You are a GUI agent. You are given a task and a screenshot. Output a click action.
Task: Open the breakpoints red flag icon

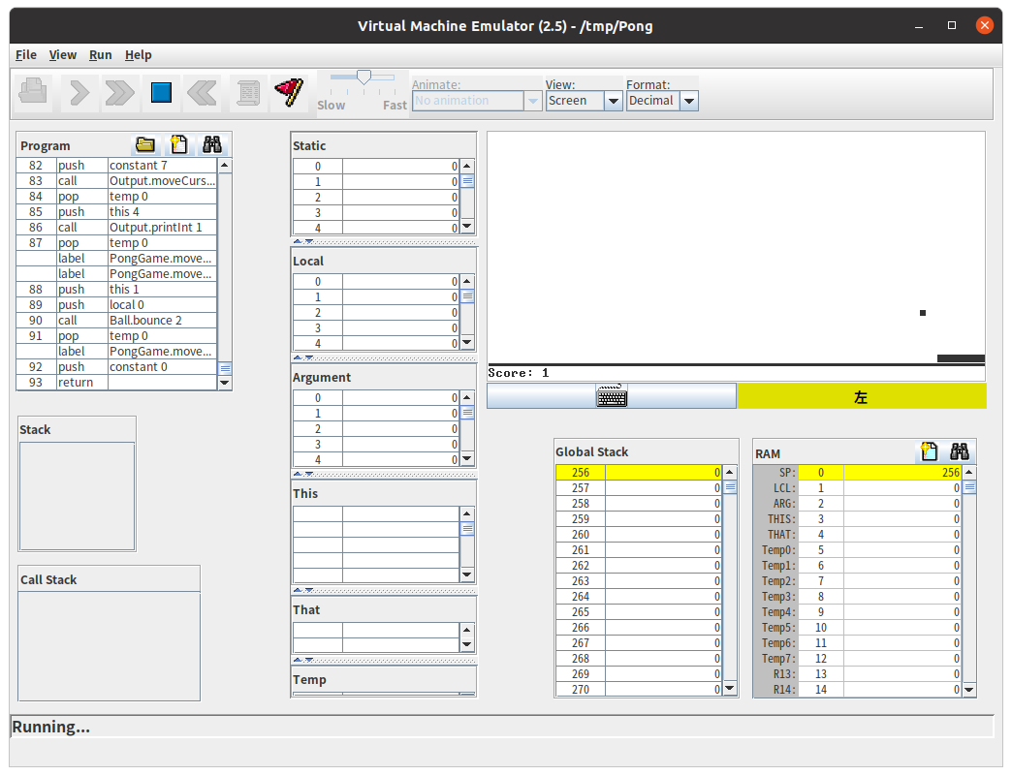click(288, 93)
